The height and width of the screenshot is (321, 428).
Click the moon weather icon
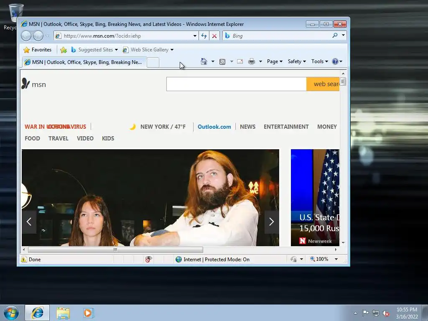[x=132, y=127]
